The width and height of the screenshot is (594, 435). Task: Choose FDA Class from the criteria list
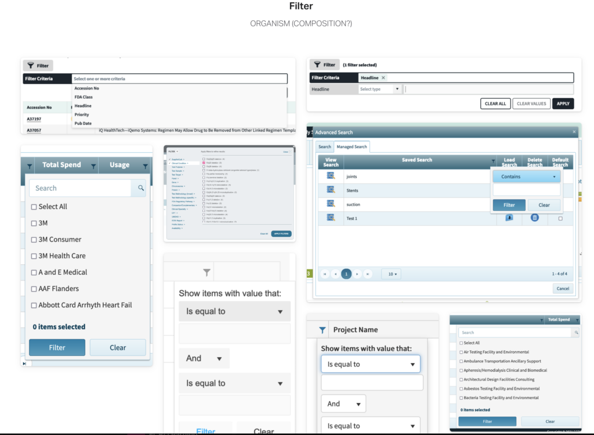84,97
